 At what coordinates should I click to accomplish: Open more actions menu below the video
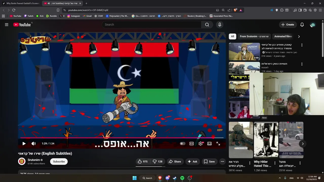(222, 162)
